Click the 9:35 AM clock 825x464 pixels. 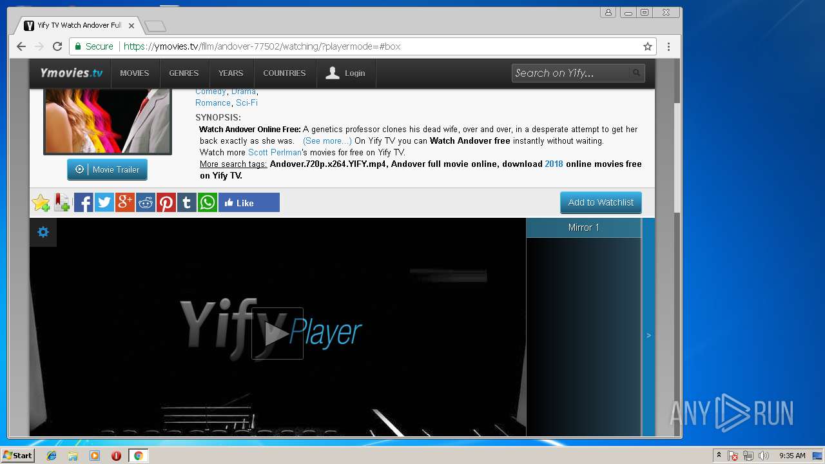[792, 456]
